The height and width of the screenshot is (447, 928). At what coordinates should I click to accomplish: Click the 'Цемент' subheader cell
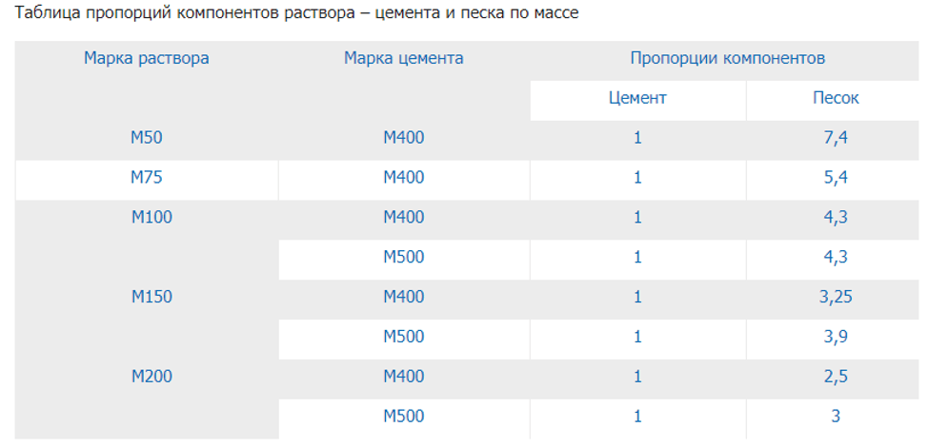click(637, 98)
